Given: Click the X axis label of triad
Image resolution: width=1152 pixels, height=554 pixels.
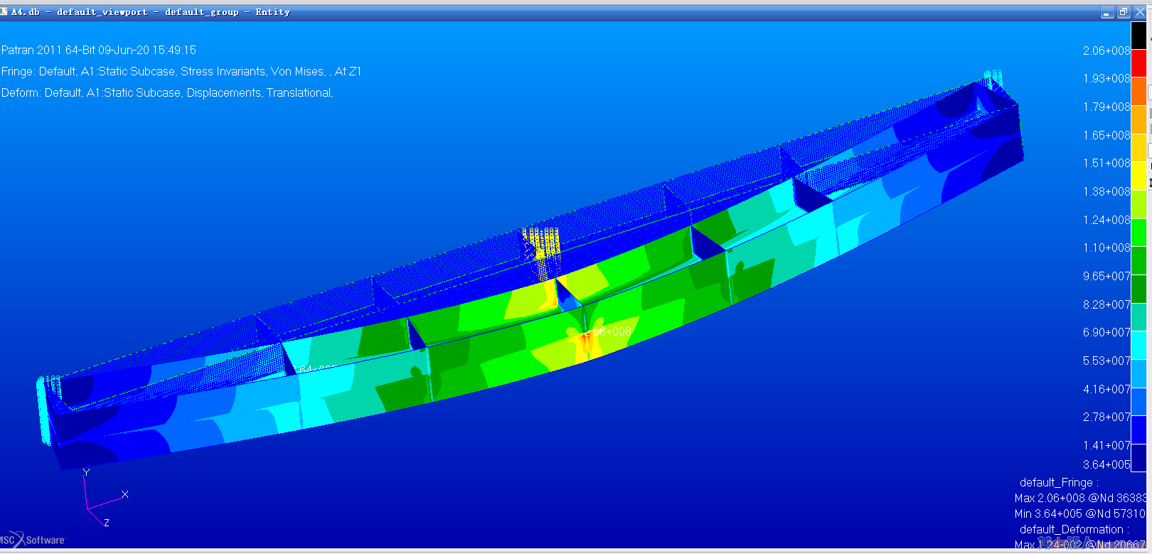Looking at the screenshot, I should (125, 494).
